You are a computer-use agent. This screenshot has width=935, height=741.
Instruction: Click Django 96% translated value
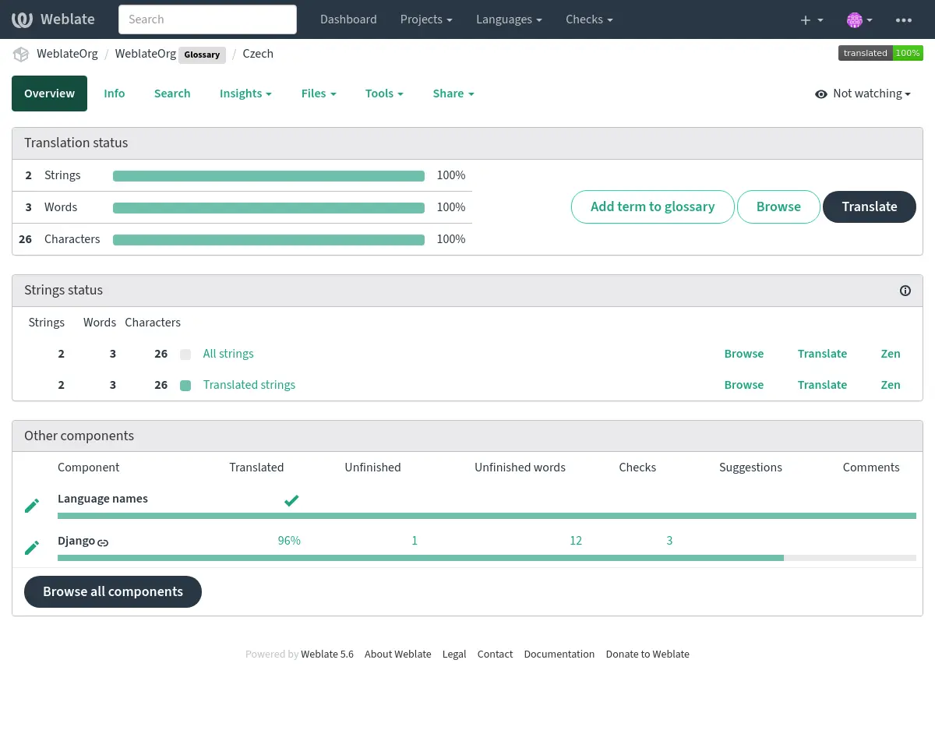289,541
